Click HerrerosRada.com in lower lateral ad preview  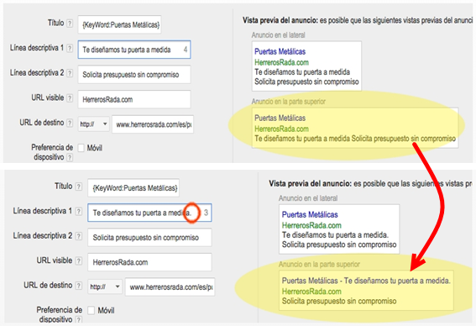(311, 225)
